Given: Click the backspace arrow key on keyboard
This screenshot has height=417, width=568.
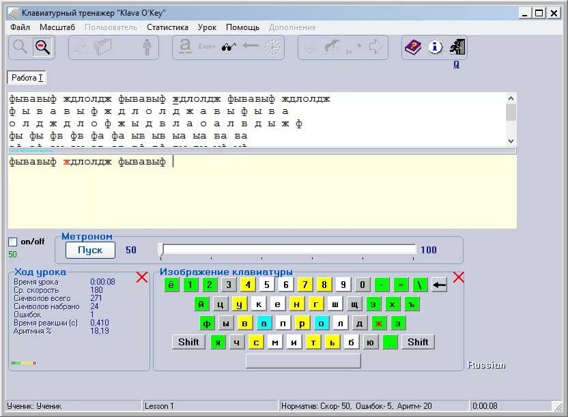Looking at the screenshot, I should [x=439, y=285].
